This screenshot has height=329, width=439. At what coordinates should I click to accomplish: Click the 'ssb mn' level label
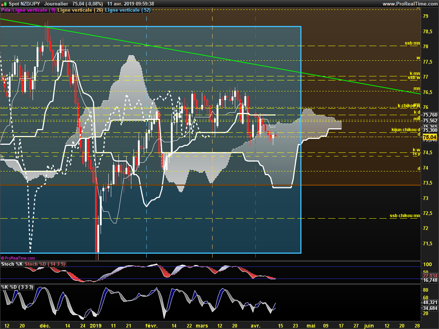(412, 43)
